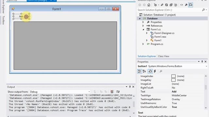Select Program.cs in the solution tree
209x117 pixels.
coord(157,44)
